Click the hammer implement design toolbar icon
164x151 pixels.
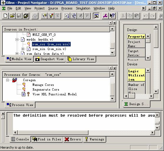pos(96,16)
